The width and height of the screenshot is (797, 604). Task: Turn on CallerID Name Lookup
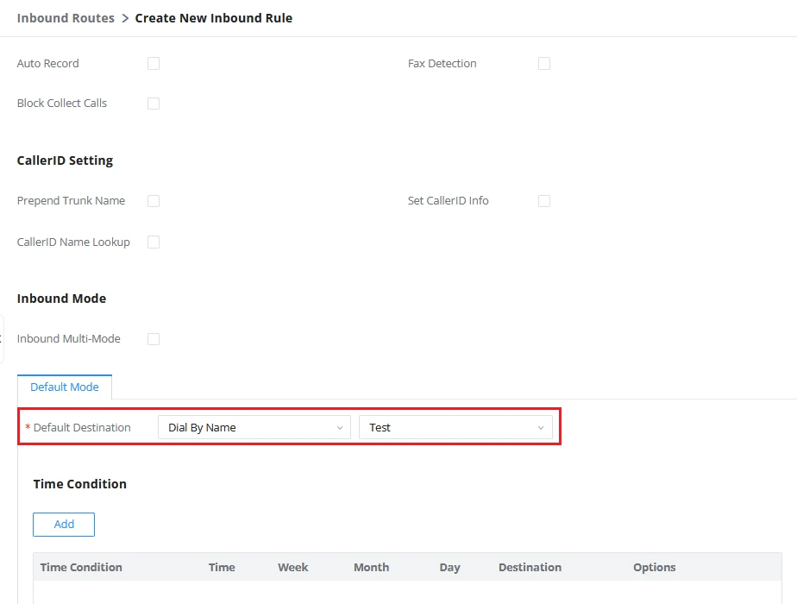(154, 242)
